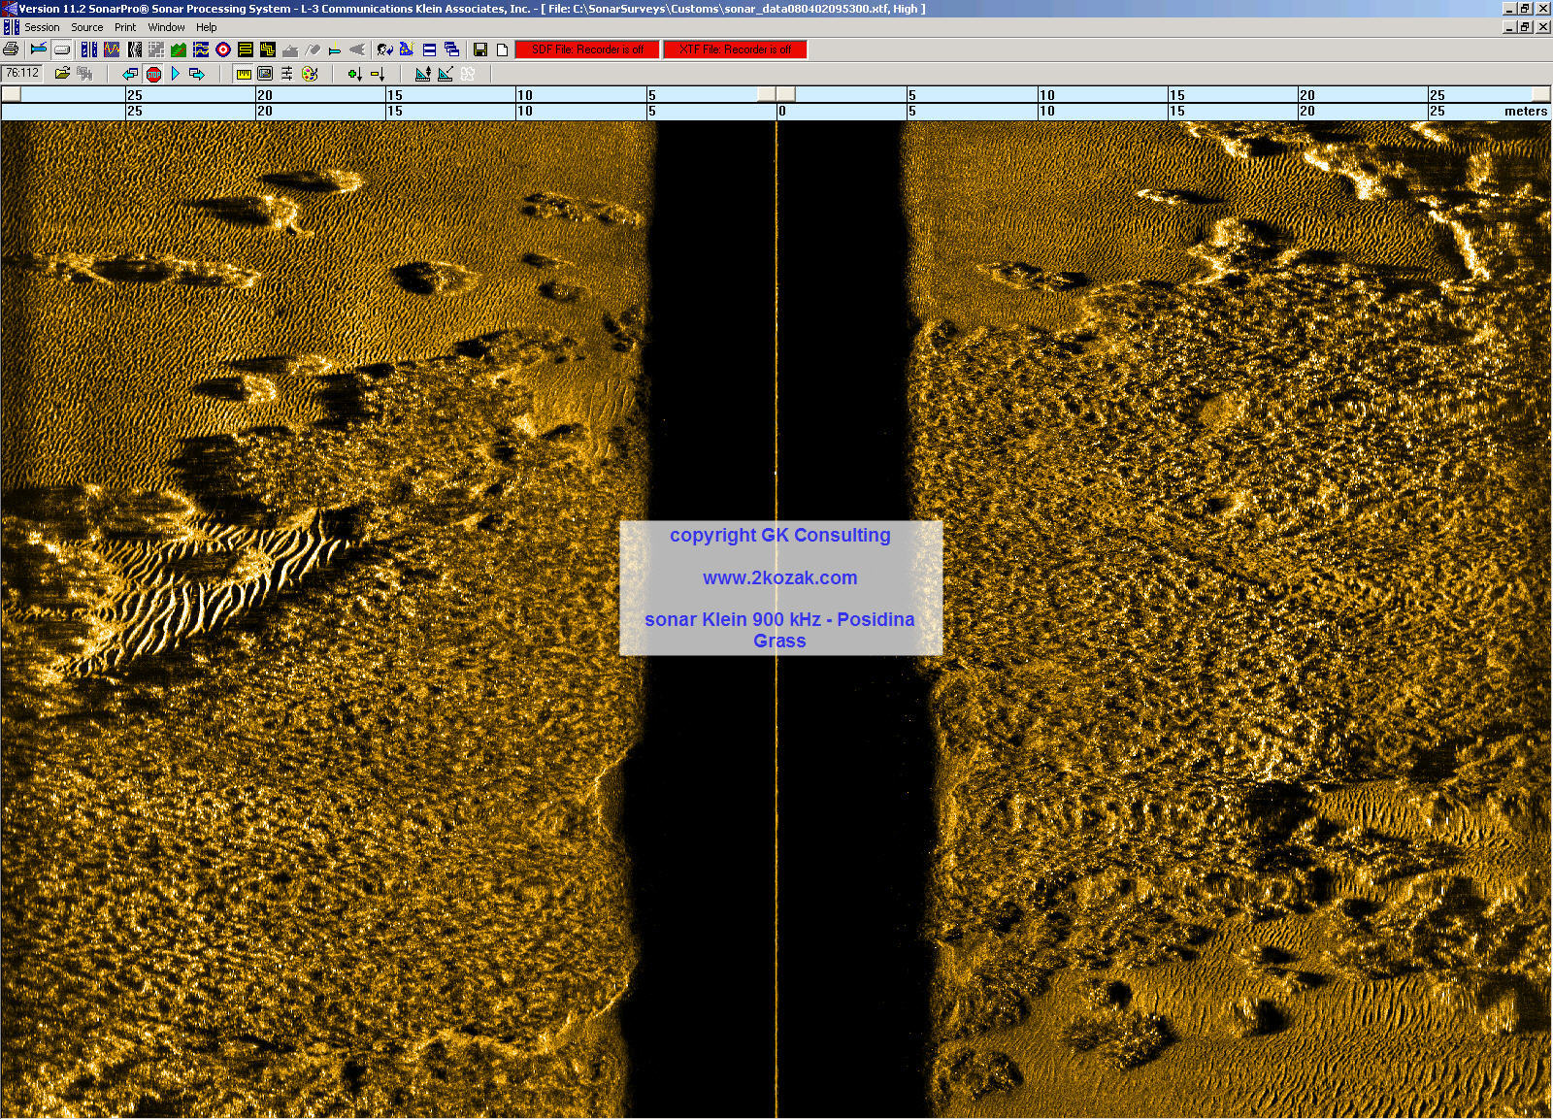
Task: Click the blank new document icon
Action: [x=502, y=49]
